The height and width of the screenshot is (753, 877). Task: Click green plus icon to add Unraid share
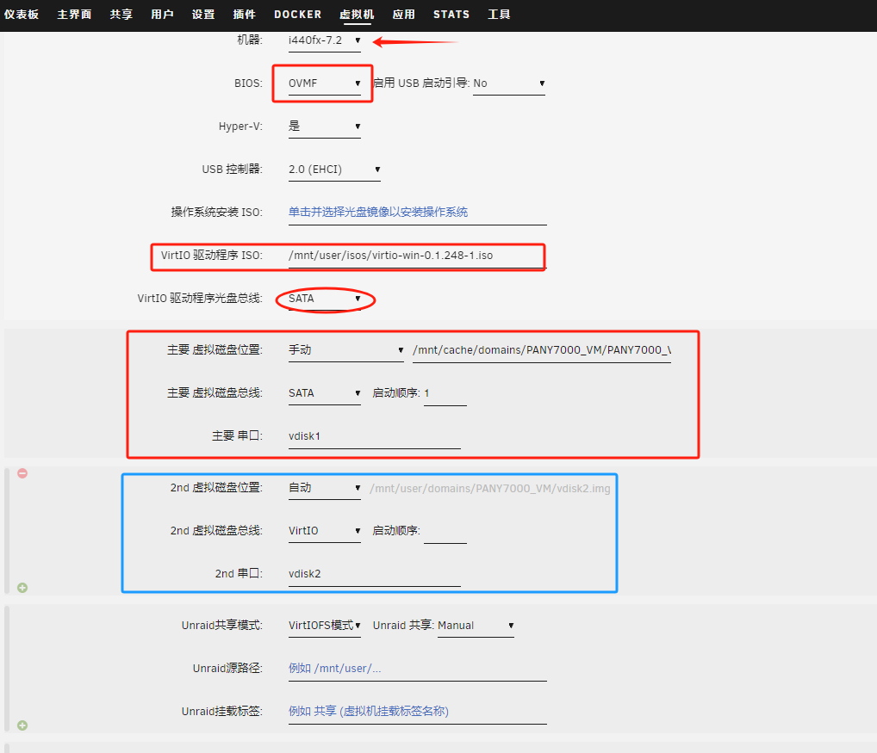(x=22, y=725)
